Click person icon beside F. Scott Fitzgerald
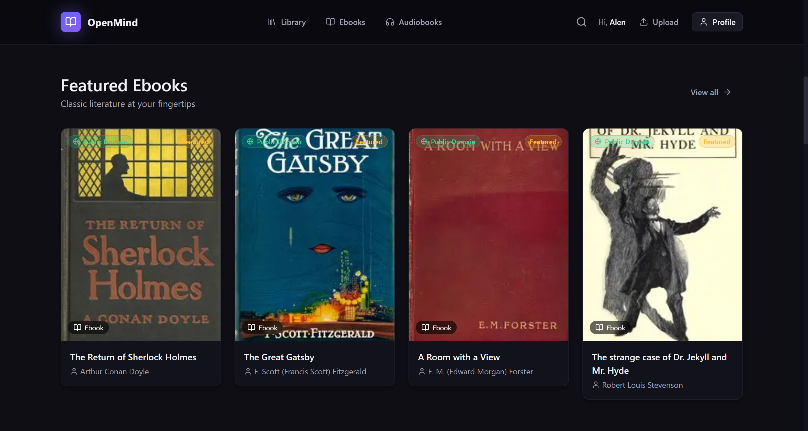This screenshot has width=808, height=431. click(248, 372)
